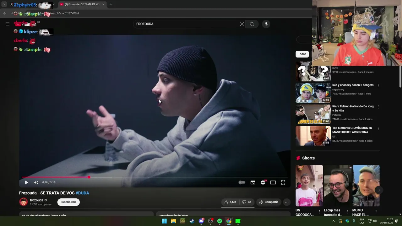Open the notifications bell in the tray

(x=396, y=221)
